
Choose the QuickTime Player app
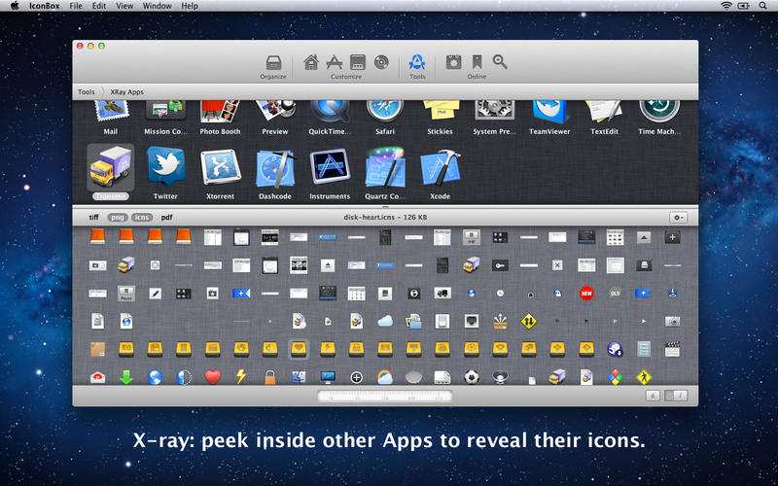click(x=330, y=117)
